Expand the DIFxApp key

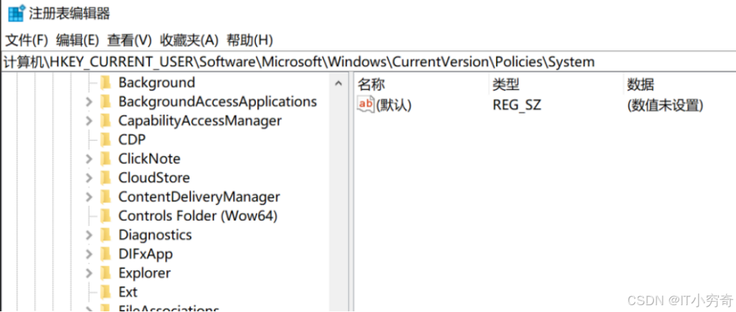click(x=89, y=254)
